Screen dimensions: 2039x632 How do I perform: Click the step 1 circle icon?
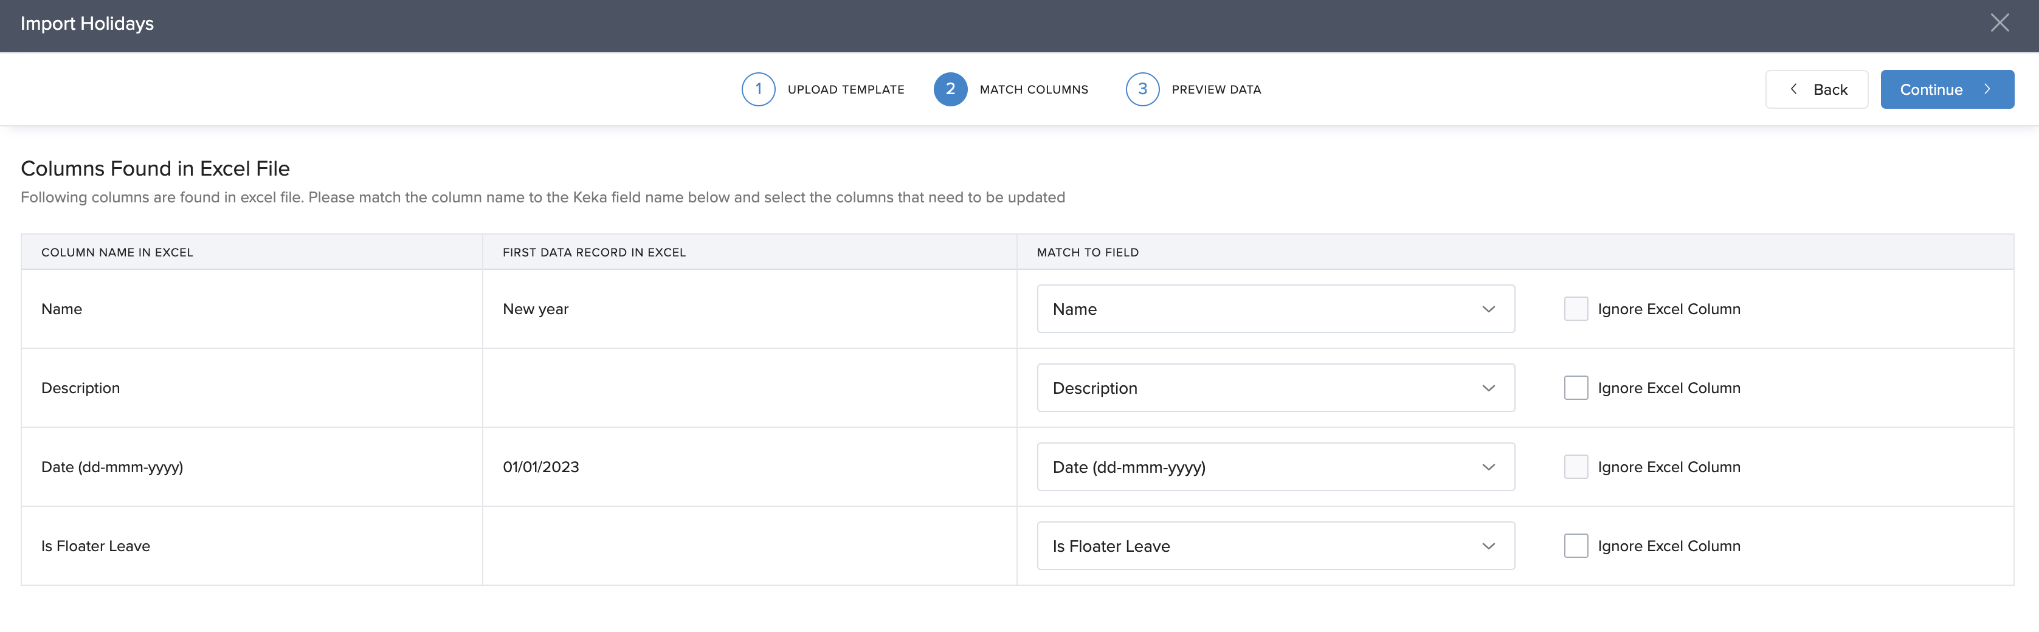click(757, 89)
